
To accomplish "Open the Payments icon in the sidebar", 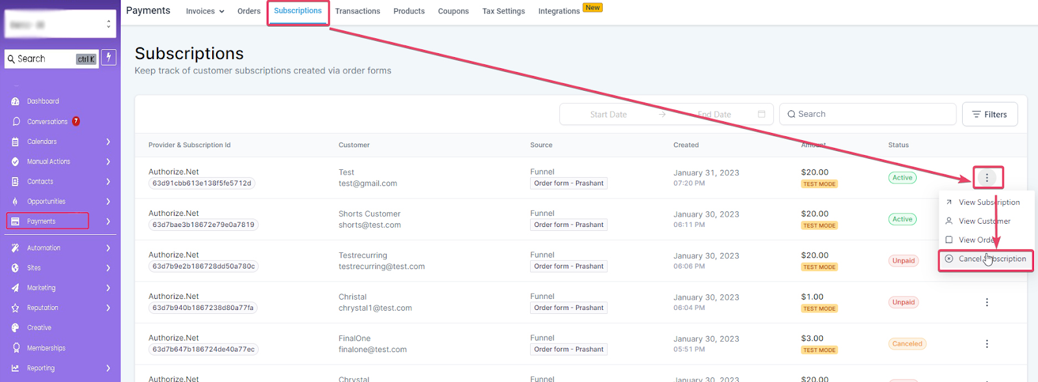I will (x=15, y=221).
